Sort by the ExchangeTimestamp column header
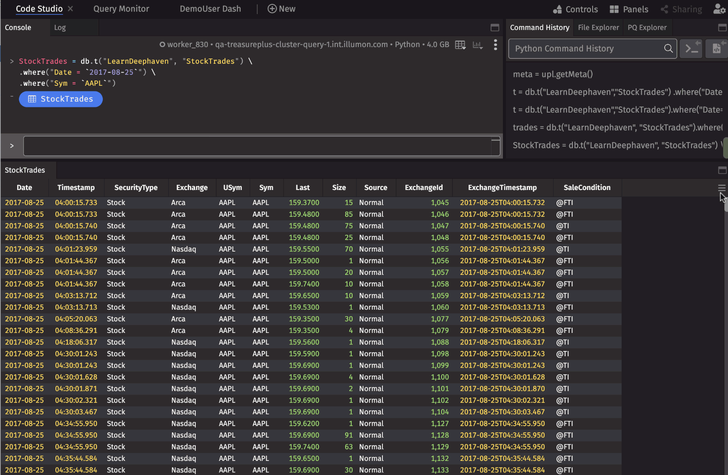The image size is (728, 475). coord(502,188)
